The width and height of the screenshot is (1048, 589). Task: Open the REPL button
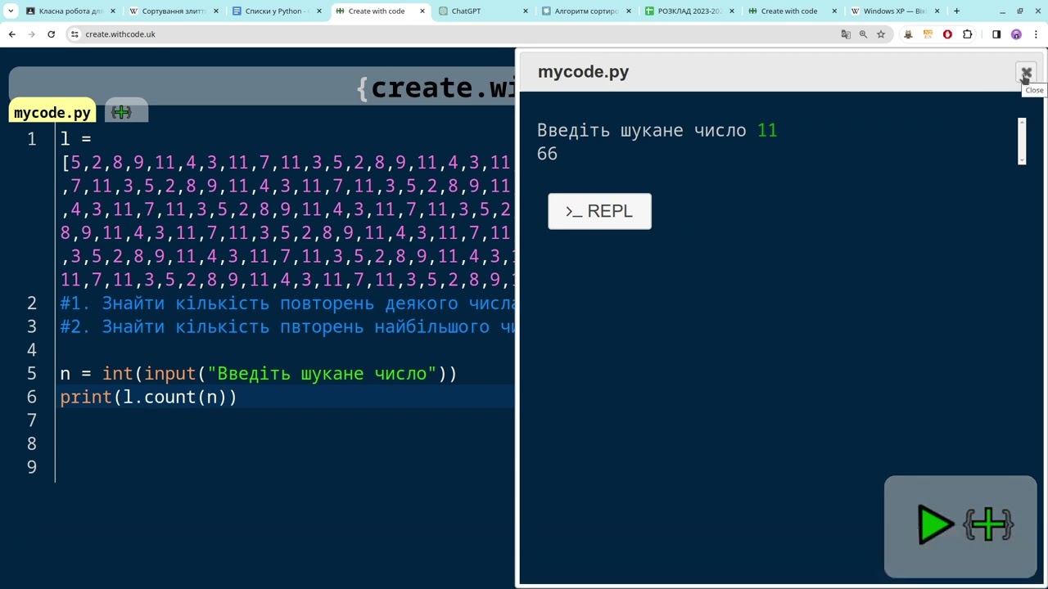(x=599, y=211)
